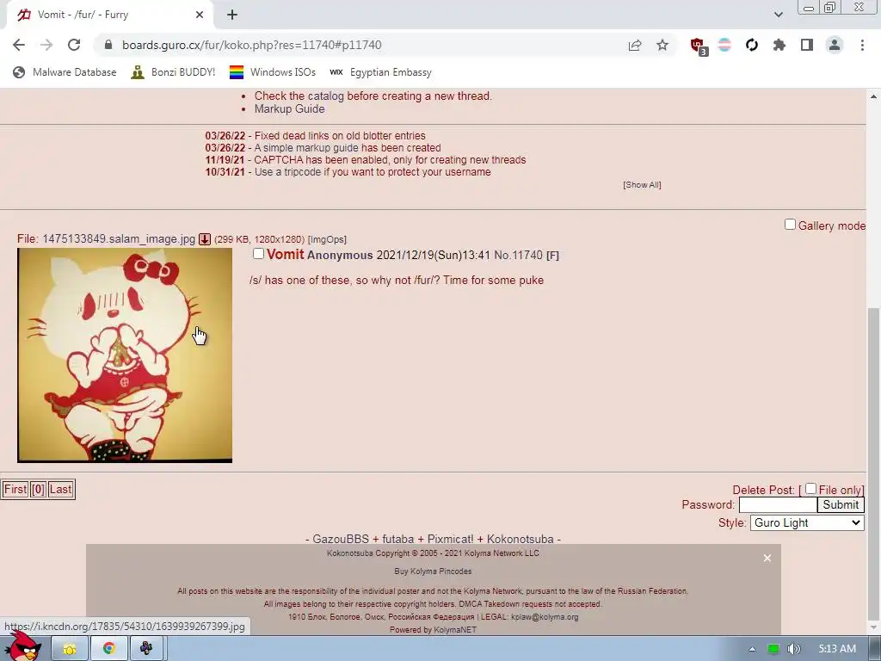Open the Chrome profile avatar
Screen dimensions: 881x661
(835, 45)
